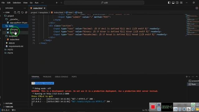Switch to the PORTS panel tab

pyautogui.click(x=74, y=77)
